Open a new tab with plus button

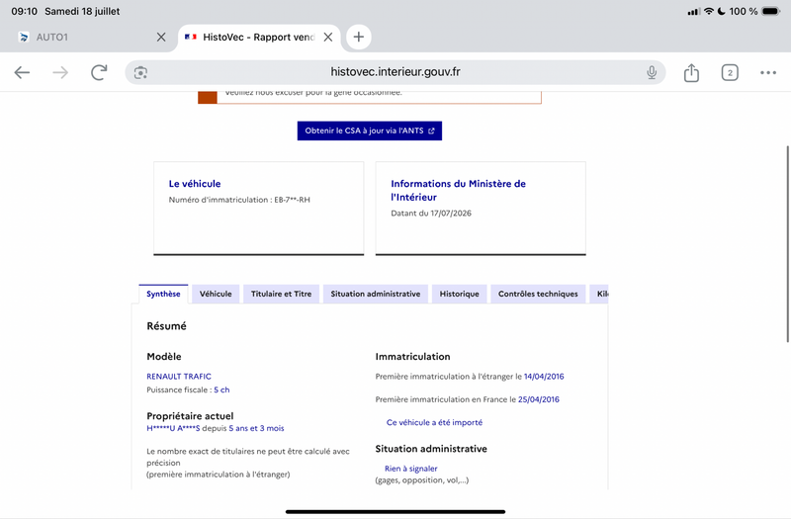[x=358, y=37]
